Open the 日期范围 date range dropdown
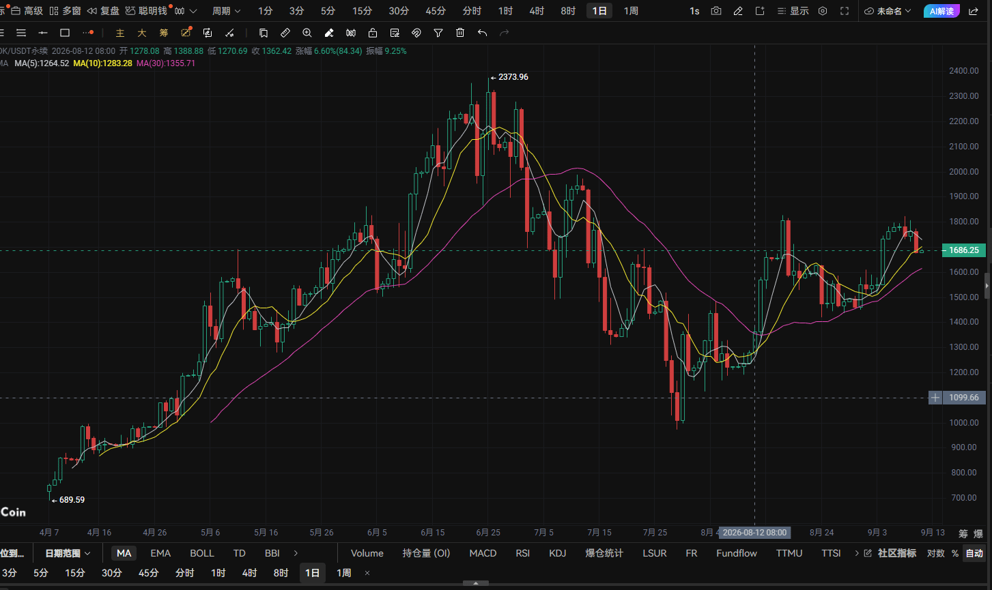Viewport: 992px width, 590px height. point(68,553)
